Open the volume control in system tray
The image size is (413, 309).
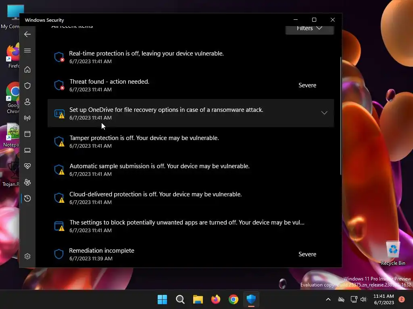[x=363, y=299]
